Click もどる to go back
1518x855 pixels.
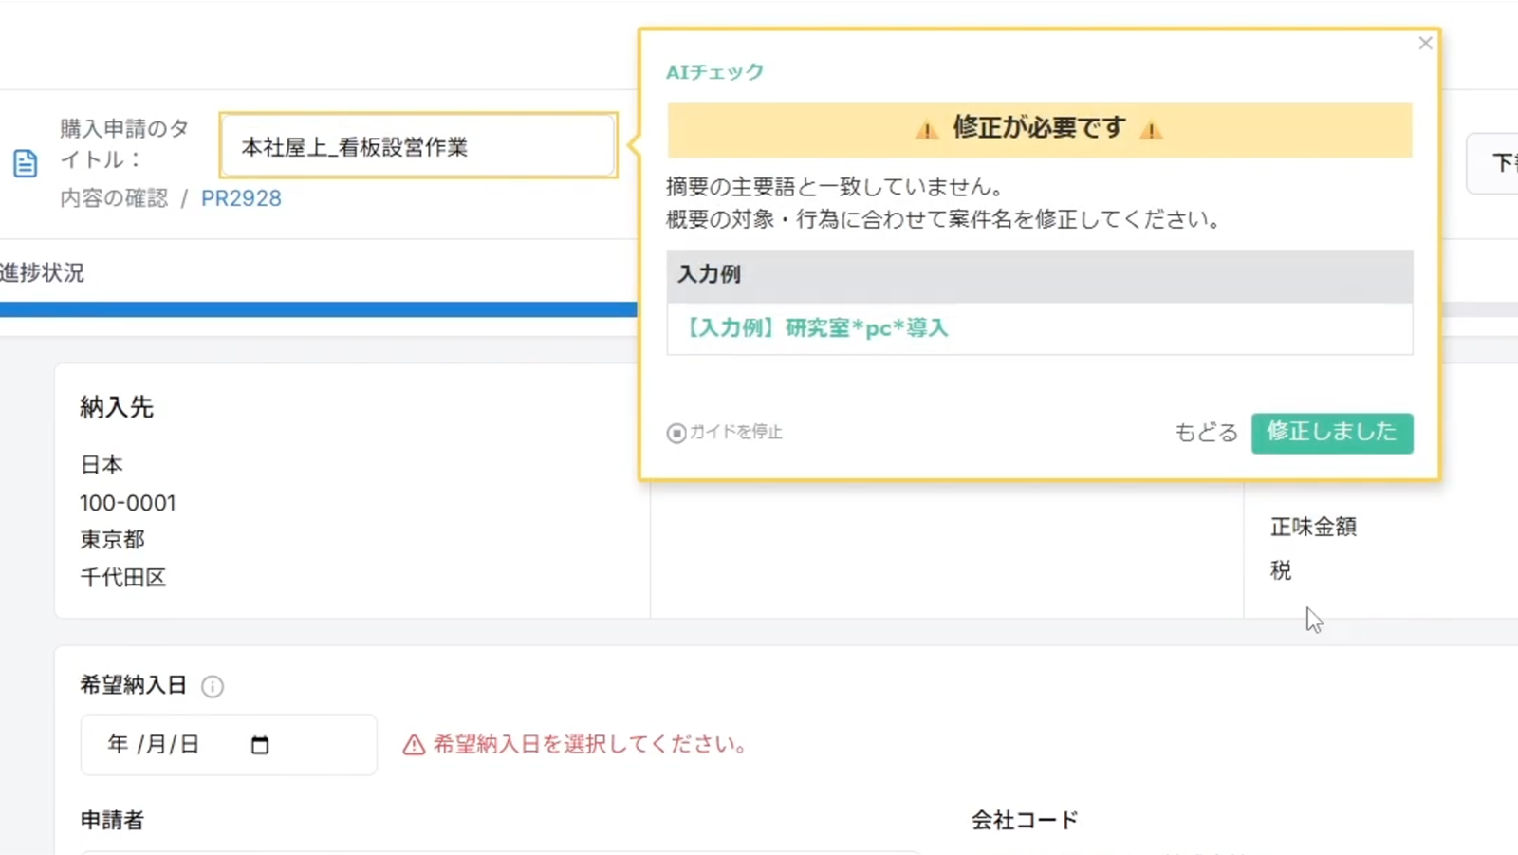point(1206,433)
